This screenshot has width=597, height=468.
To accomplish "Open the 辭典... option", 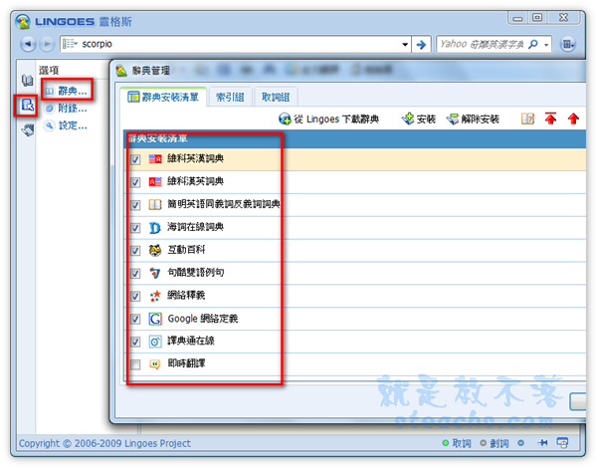I will 67,91.
